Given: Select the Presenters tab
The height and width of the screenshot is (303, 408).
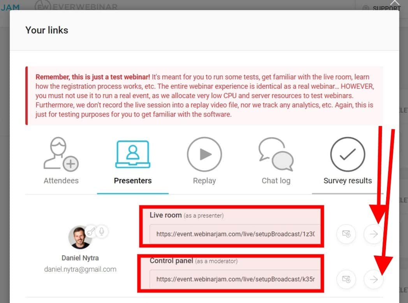Looking at the screenshot, I should tap(133, 161).
